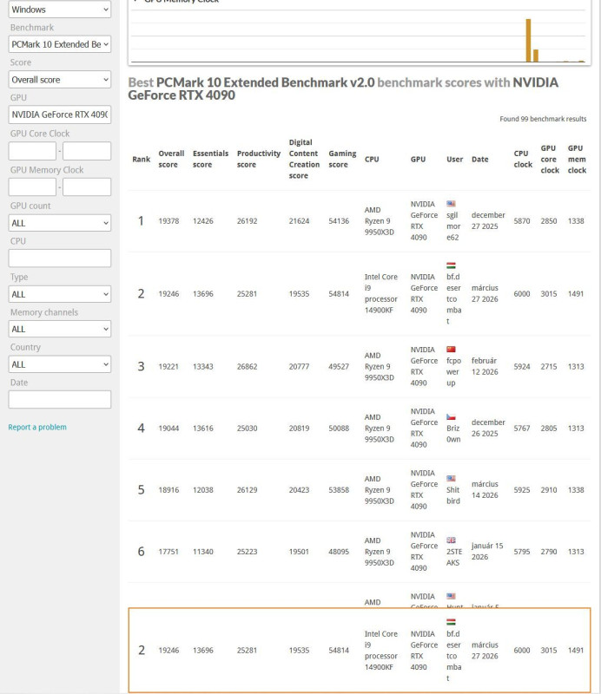The image size is (601, 694).
Task: Click the UK flag icon above user 2STEAKS
Action: click(x=451, y=540)
